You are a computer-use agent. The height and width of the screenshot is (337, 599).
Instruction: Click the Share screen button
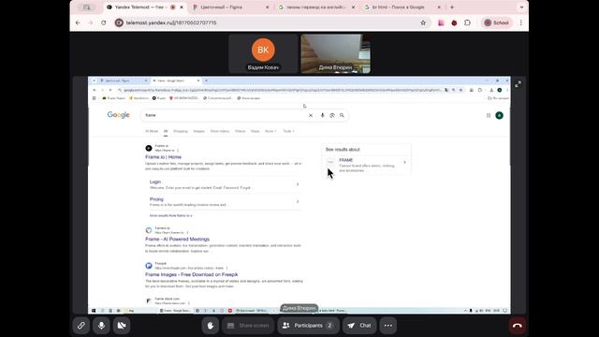tap(248, 326)
